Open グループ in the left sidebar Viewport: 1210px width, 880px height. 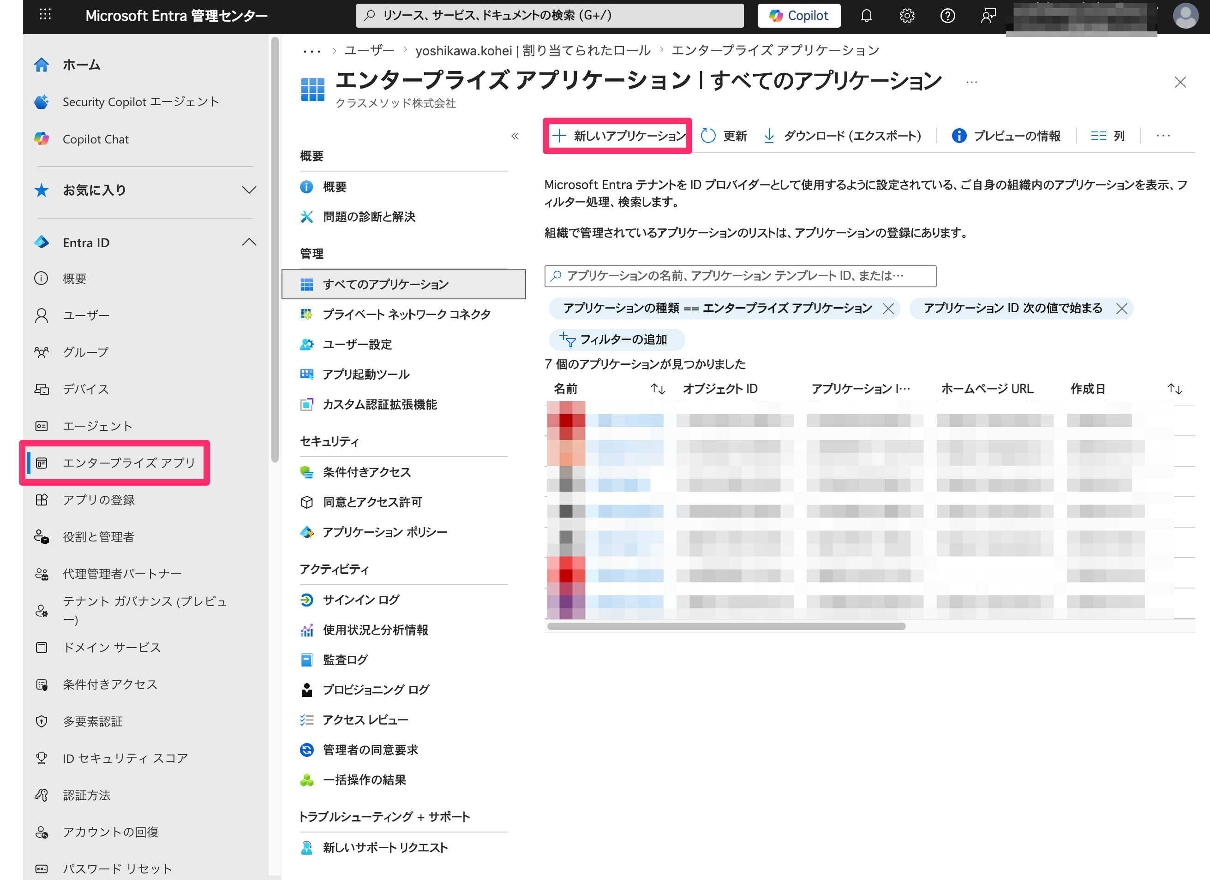pos(85,352)
